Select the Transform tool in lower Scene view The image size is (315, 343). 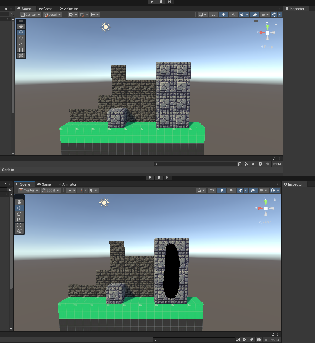pos(19,231)
